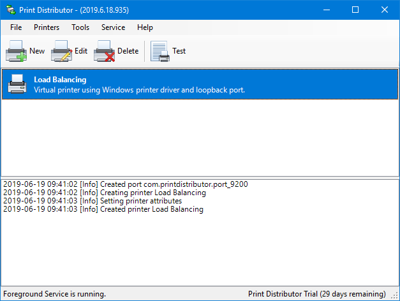
Task: Click the Print Distributor title bar app icon
Action: (x=11, y=10)
